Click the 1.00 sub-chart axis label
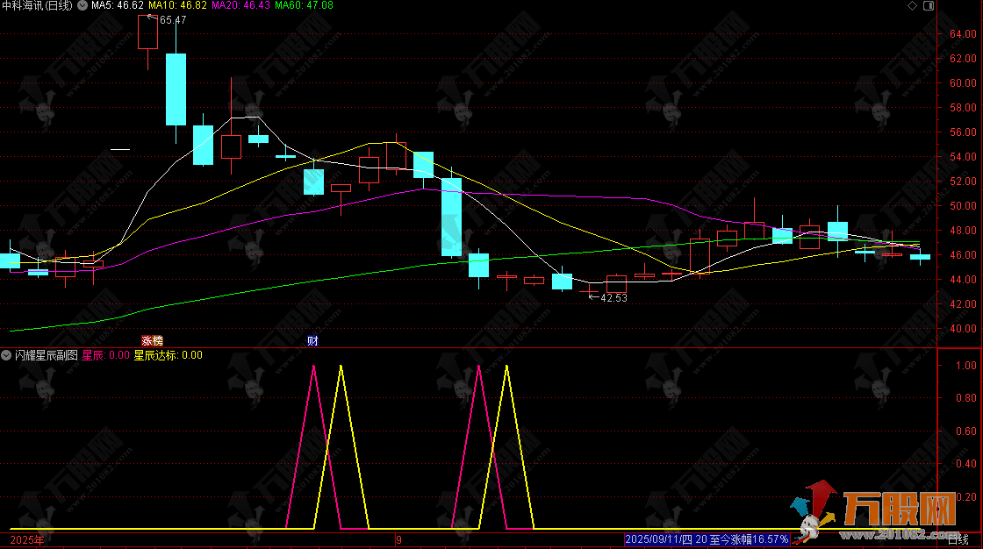The width and height of the screenshot is (983, 549). [x=966, y=366]
